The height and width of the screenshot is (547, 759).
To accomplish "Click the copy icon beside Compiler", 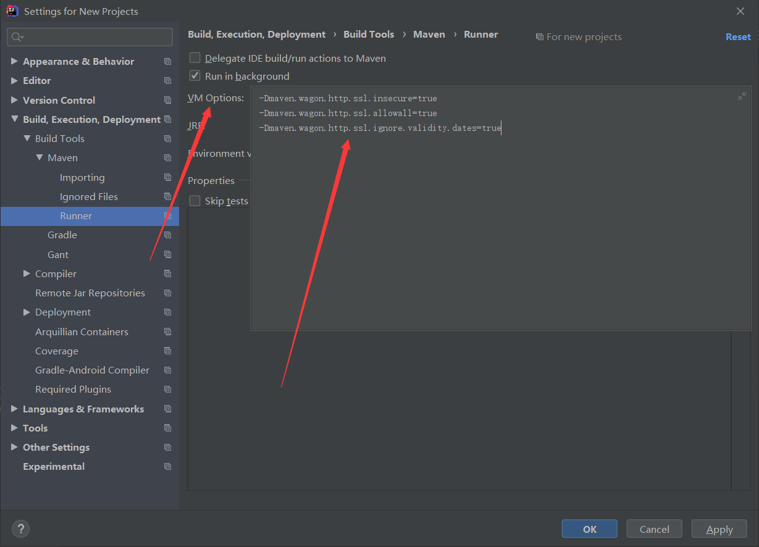I will (167, 273).
